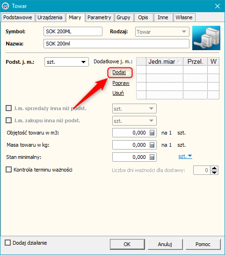Click the W column header

pos(213,61)
